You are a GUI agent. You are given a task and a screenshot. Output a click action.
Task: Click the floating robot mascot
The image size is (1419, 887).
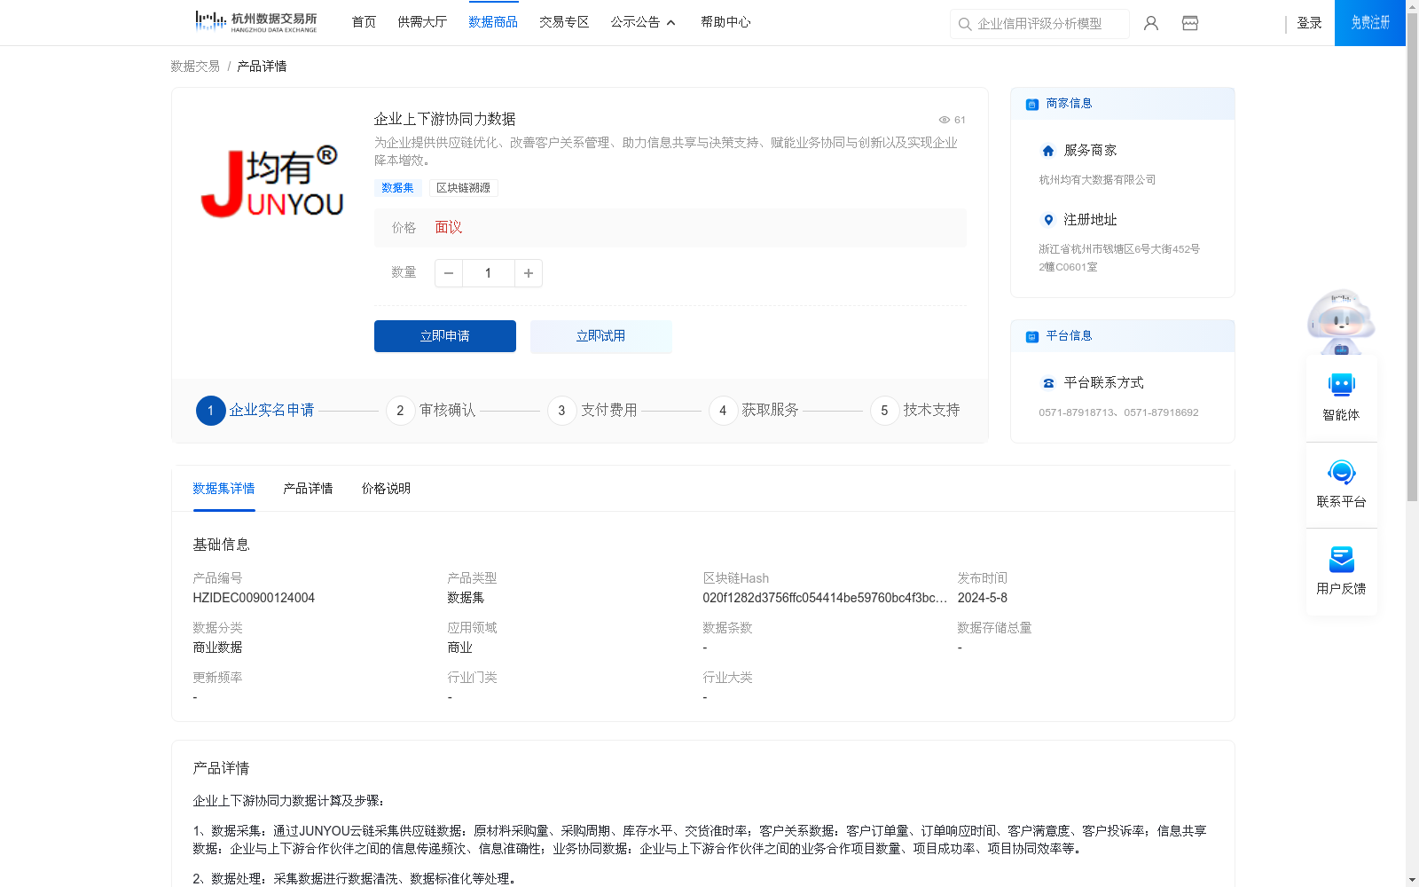pos(1341,321)
